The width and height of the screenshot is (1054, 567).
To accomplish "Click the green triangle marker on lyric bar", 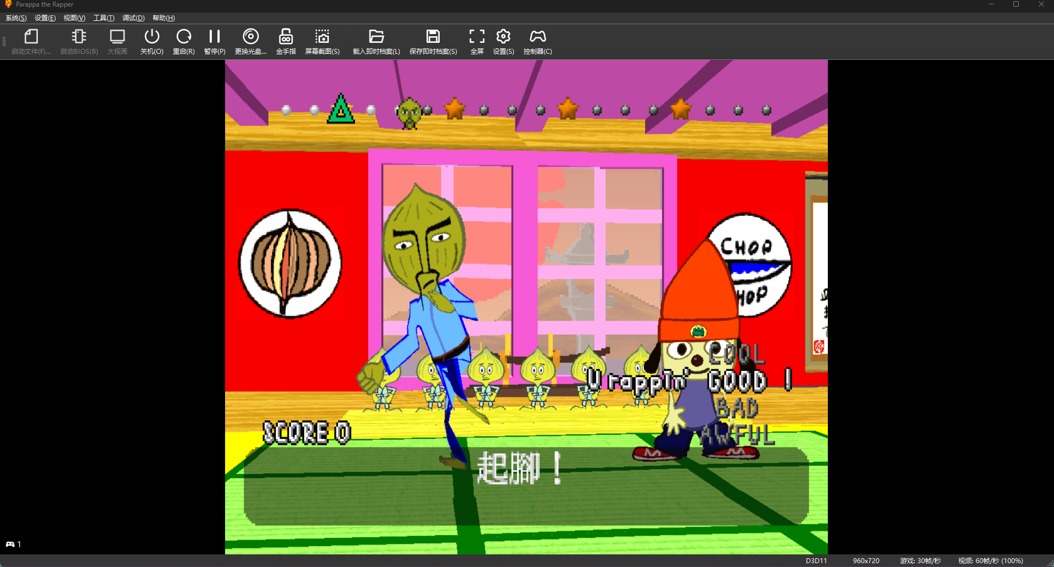I will [x=341, y=108].
